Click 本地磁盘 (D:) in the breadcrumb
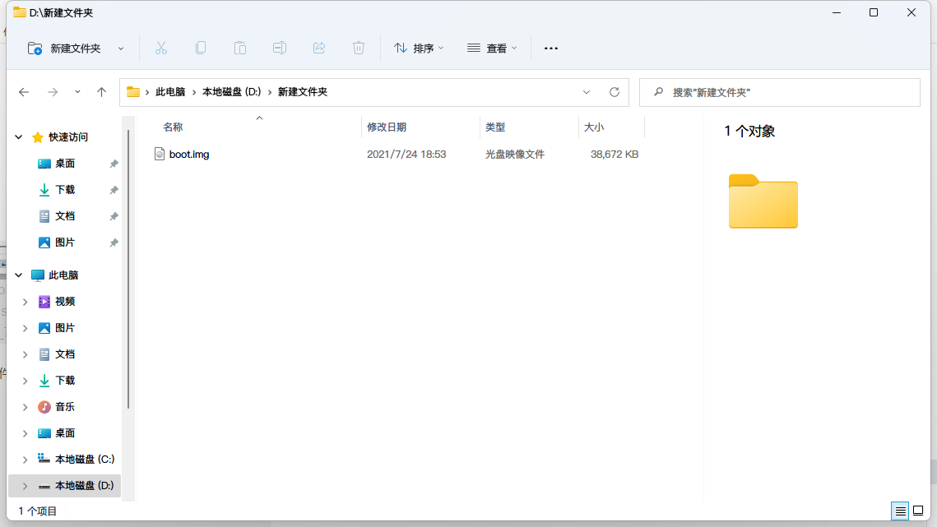937x527 pixels. tap(232, 92)
